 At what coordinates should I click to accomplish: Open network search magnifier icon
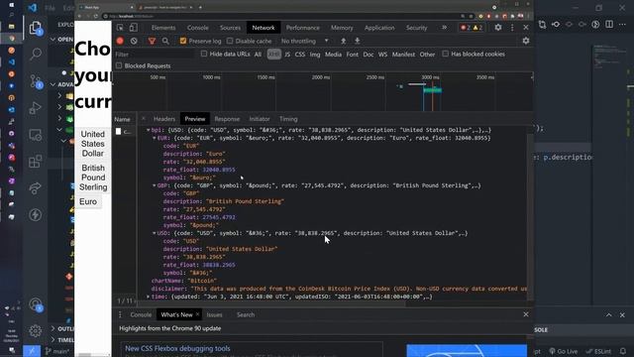pyautogui.click(x=165, y=41)
